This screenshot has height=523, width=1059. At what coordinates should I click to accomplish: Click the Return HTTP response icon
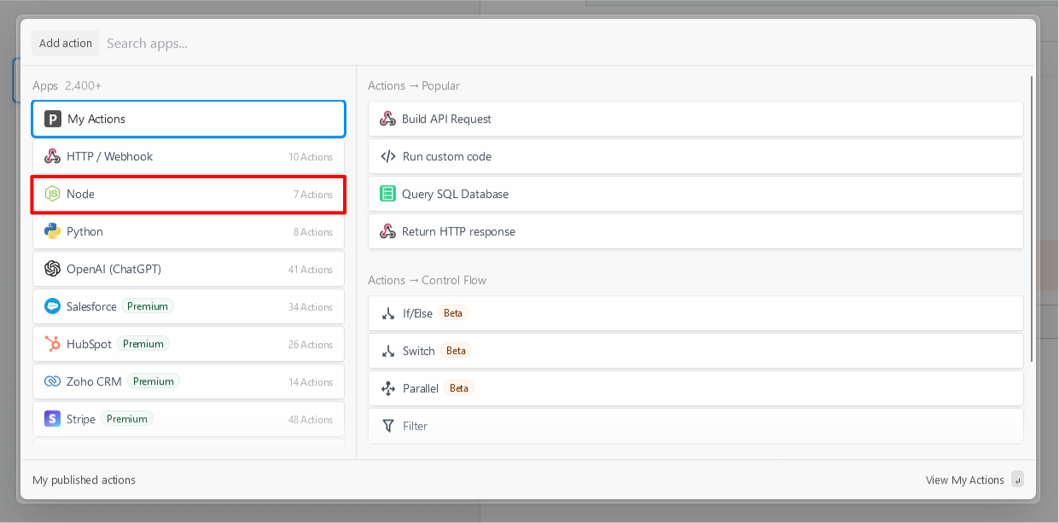pos(388,231)
